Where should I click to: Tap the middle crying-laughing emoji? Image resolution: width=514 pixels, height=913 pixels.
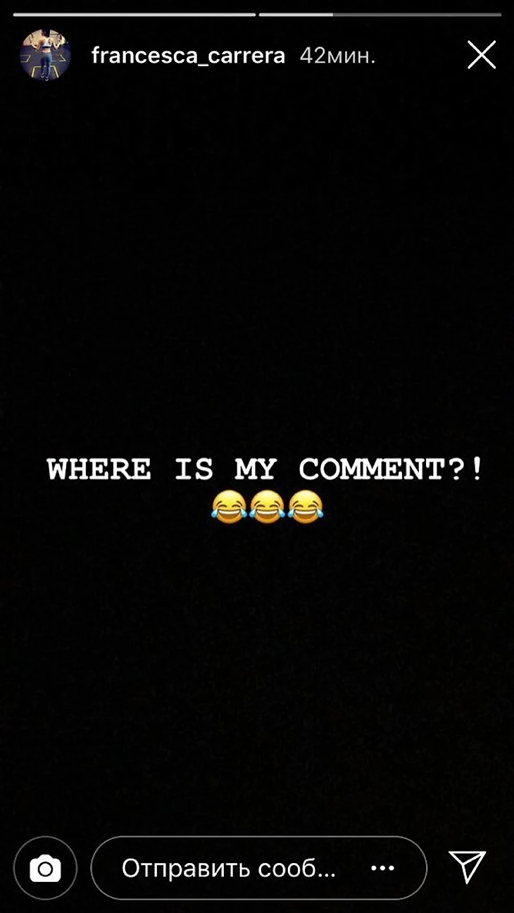click(x=267, y=506)
